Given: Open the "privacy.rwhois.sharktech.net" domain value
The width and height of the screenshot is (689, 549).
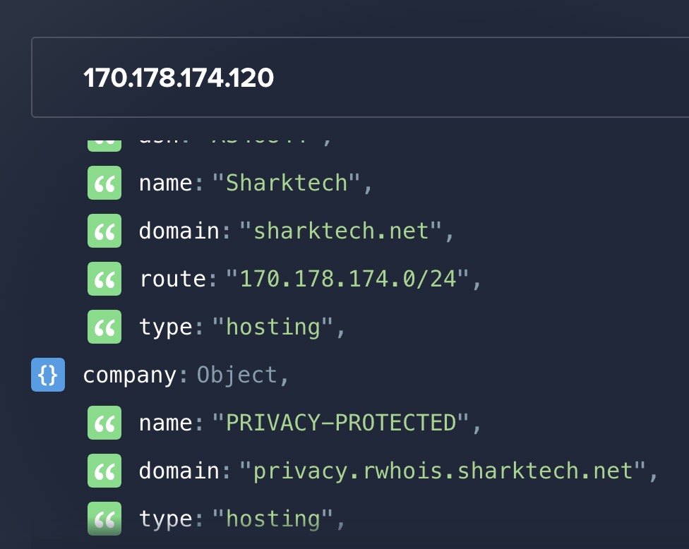Looking at the screenshot, I should coord(443,471).
